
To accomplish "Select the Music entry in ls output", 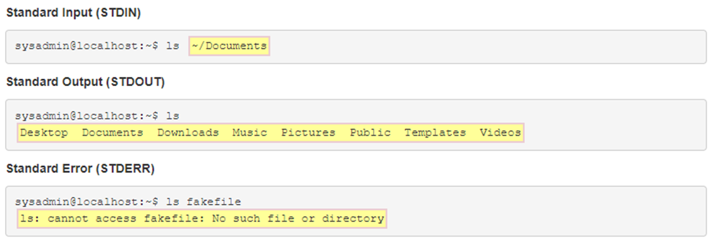I will [250, 133].
